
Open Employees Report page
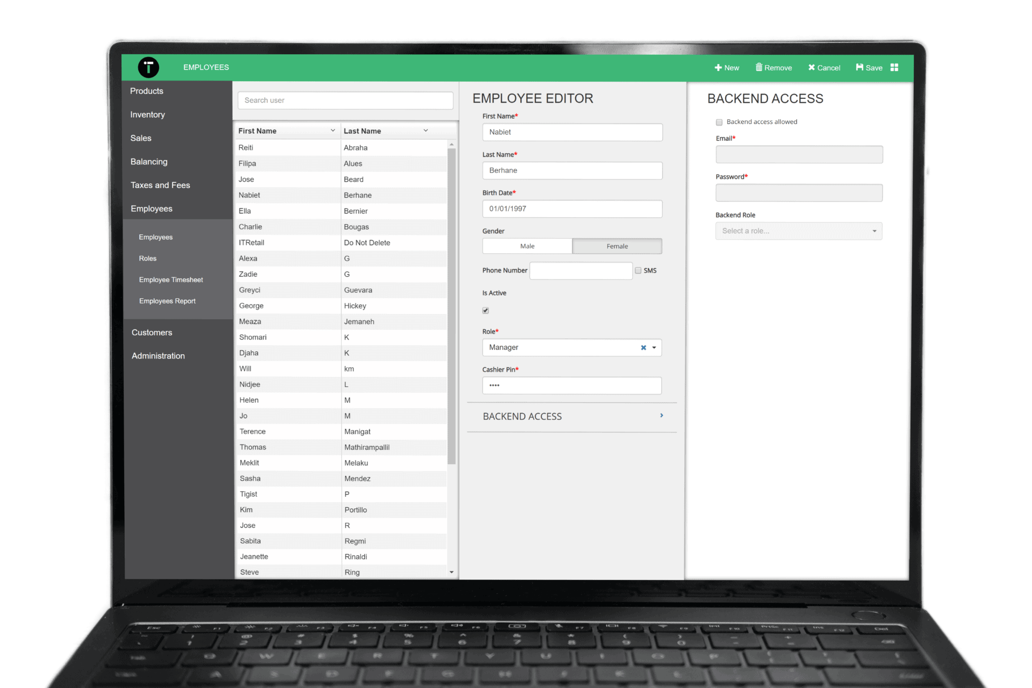[x=167, y=301]
